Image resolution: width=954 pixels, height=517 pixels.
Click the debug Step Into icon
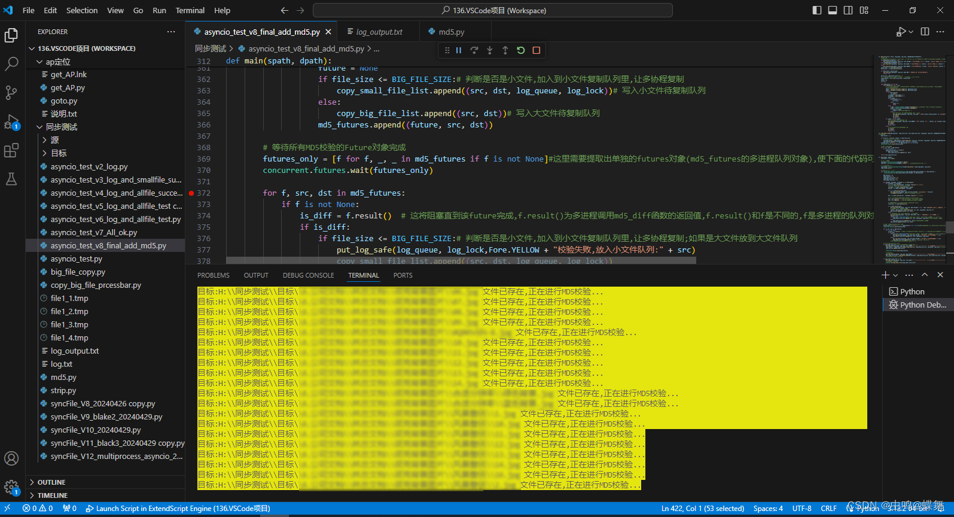[x=490, y=50]
